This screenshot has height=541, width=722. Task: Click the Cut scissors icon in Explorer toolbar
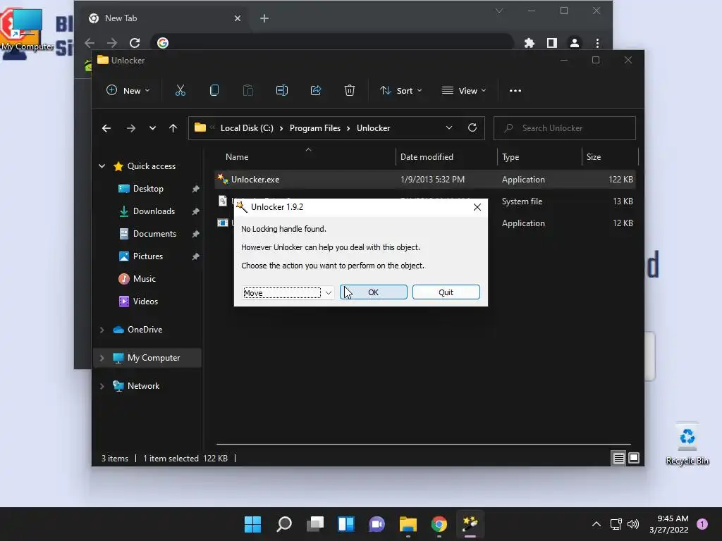[180, 91]
